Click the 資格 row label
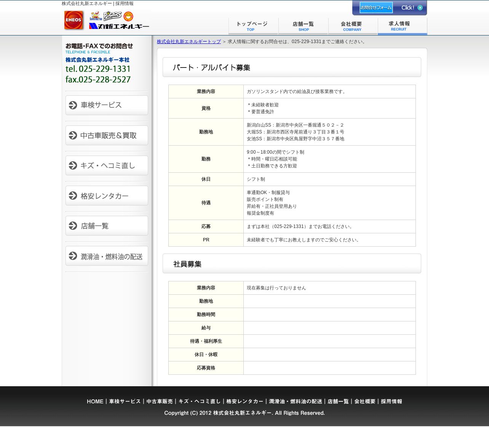Screen dimensions: 489x427 pyautogui.click(x=206, y=108)
